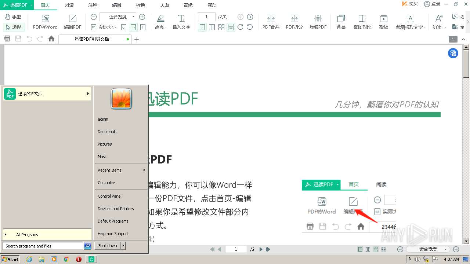The width and height of the screenshot is (470, 264).
Task: Zoom in with the toolbar plus icon
Action: 142,17
